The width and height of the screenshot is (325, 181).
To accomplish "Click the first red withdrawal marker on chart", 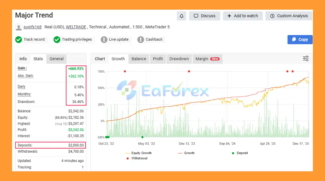I will point(125,71).
